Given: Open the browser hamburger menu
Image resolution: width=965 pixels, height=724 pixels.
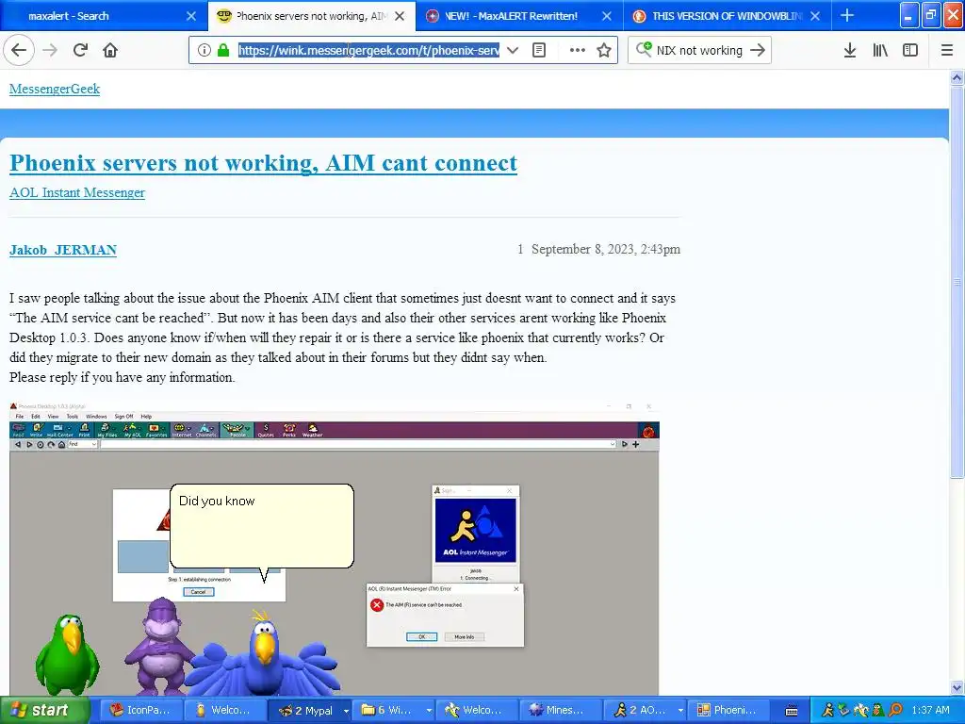Looking at the screenshot, I should pyautogui.click(x=947, y=51).
